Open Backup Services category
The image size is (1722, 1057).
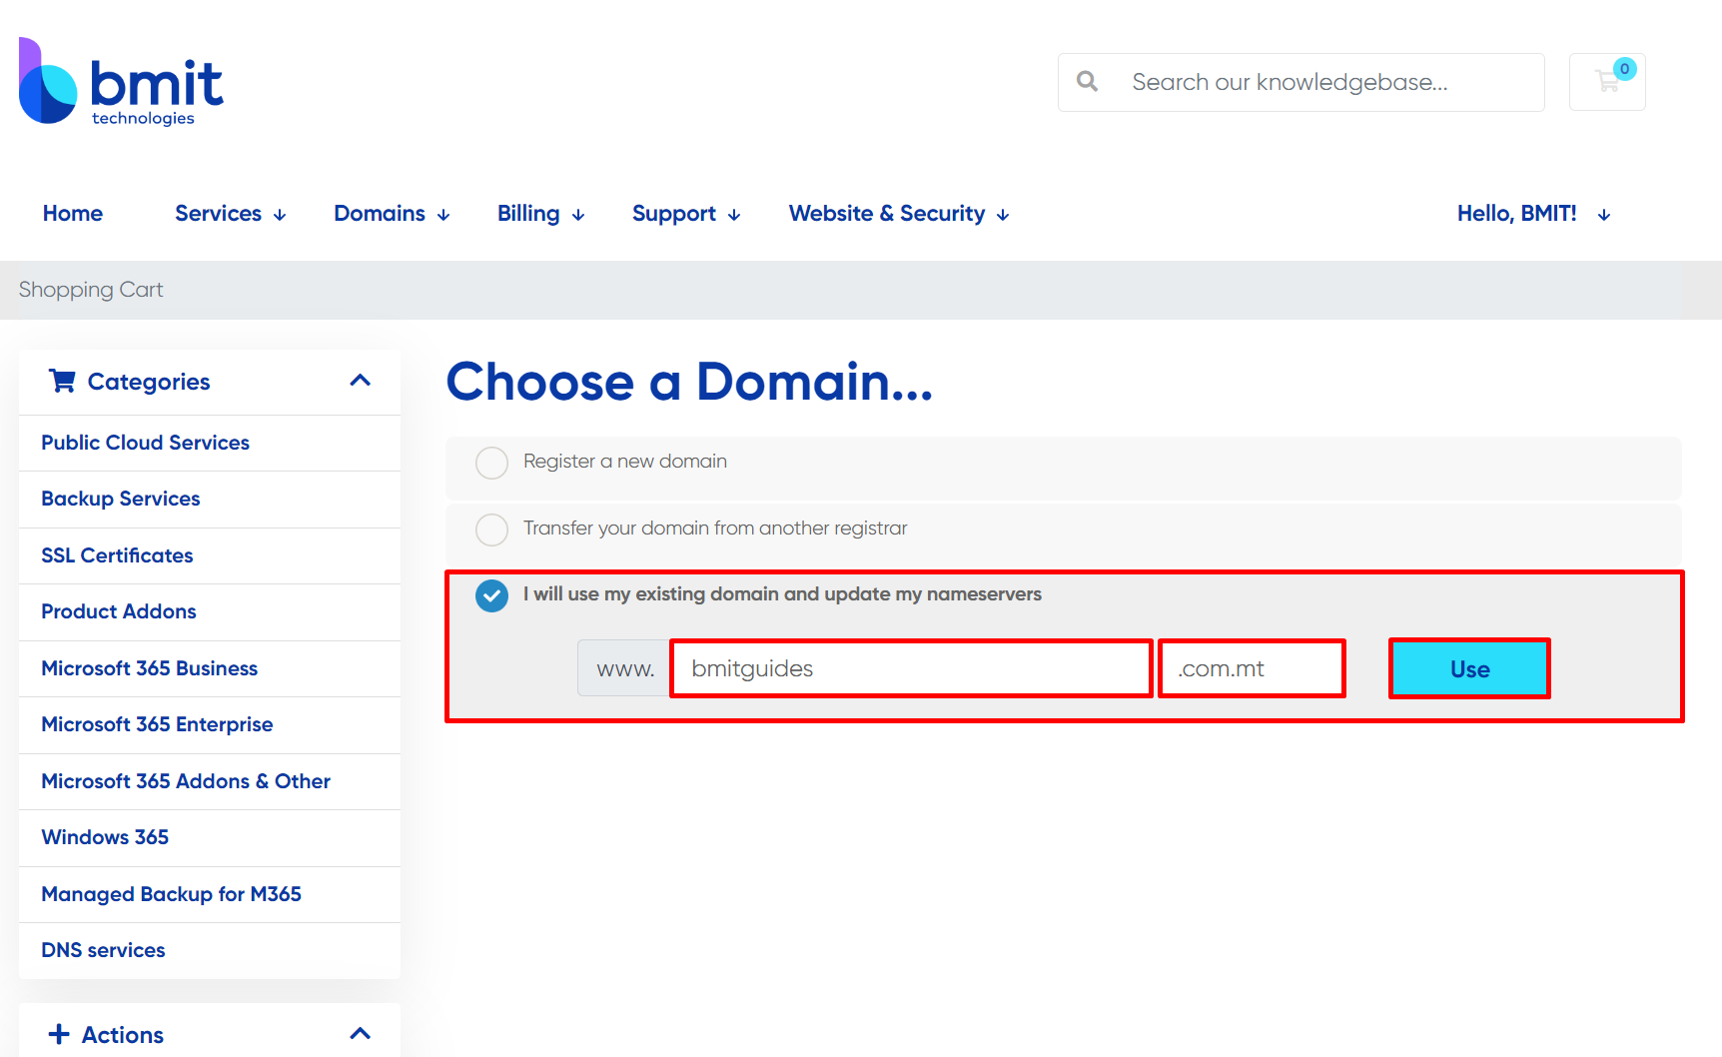[210, 500]
